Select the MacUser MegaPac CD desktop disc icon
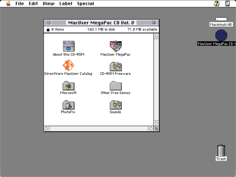Image resolution: width=236 pixels, height=177 pixels. (x=221, y=35)
